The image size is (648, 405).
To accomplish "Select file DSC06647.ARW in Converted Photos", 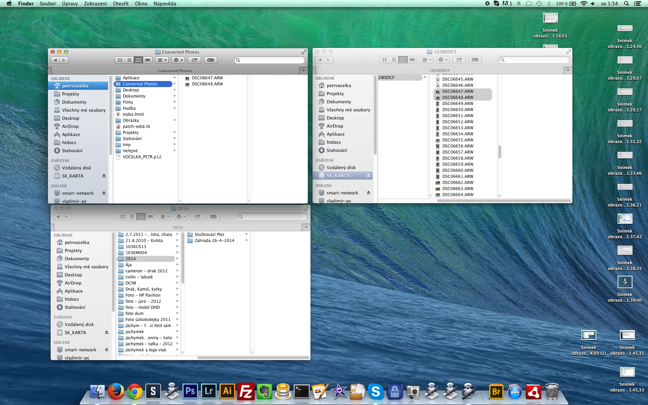I will point(207,78).
